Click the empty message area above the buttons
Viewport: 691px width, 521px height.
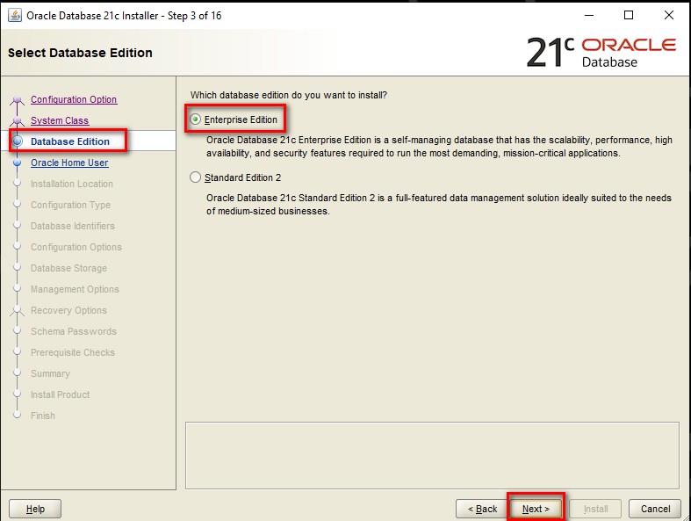[432, 455]
